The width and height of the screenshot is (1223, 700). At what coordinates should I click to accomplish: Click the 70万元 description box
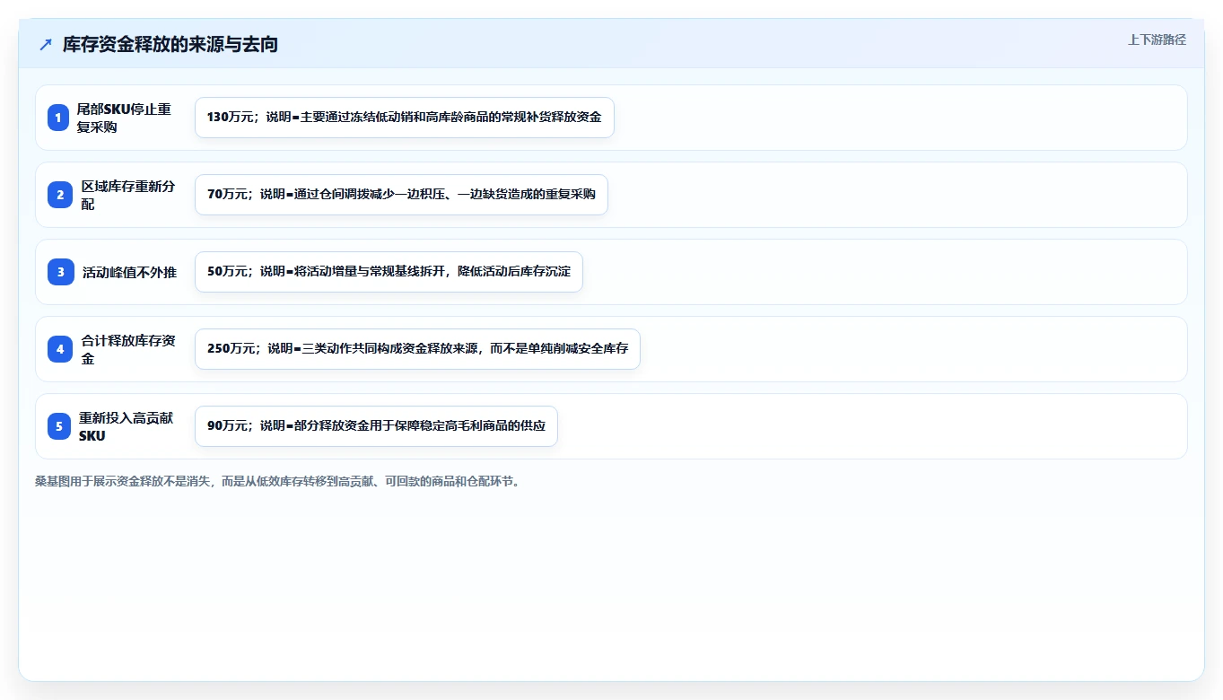pos(401,195)
